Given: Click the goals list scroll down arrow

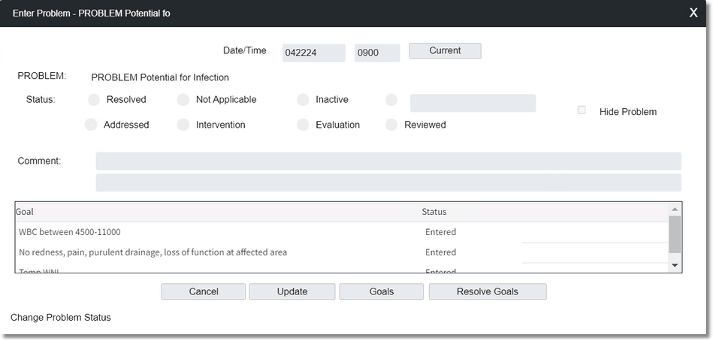Looking at the screenshot, I should pos(675,265).
